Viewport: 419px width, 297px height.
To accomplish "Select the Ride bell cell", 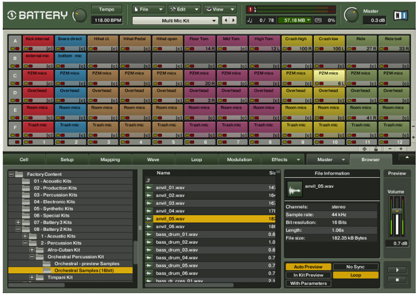I will 393,43.
